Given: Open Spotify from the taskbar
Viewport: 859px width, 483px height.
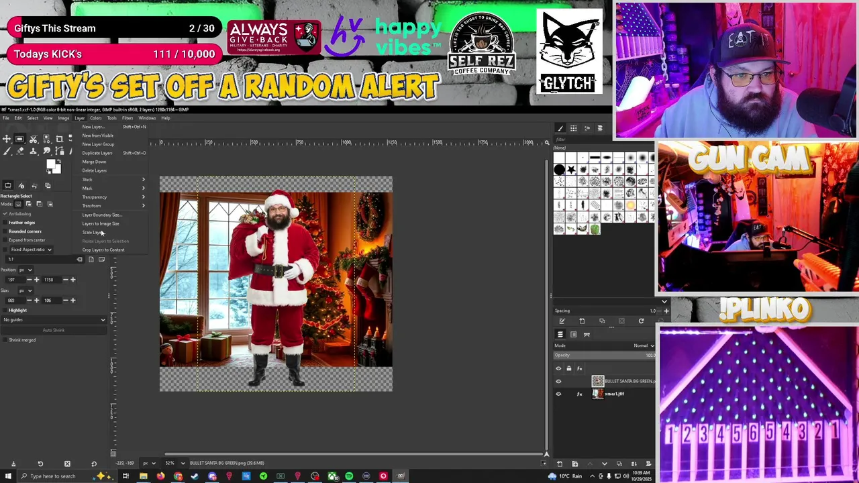Looking at the screenshot, I should (x=349, y=476).
